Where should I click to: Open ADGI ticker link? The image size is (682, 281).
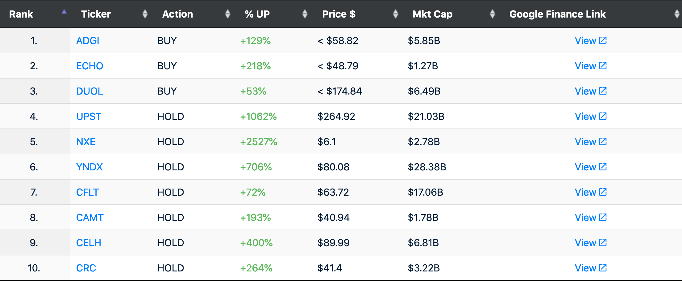[x=88, y=41]
